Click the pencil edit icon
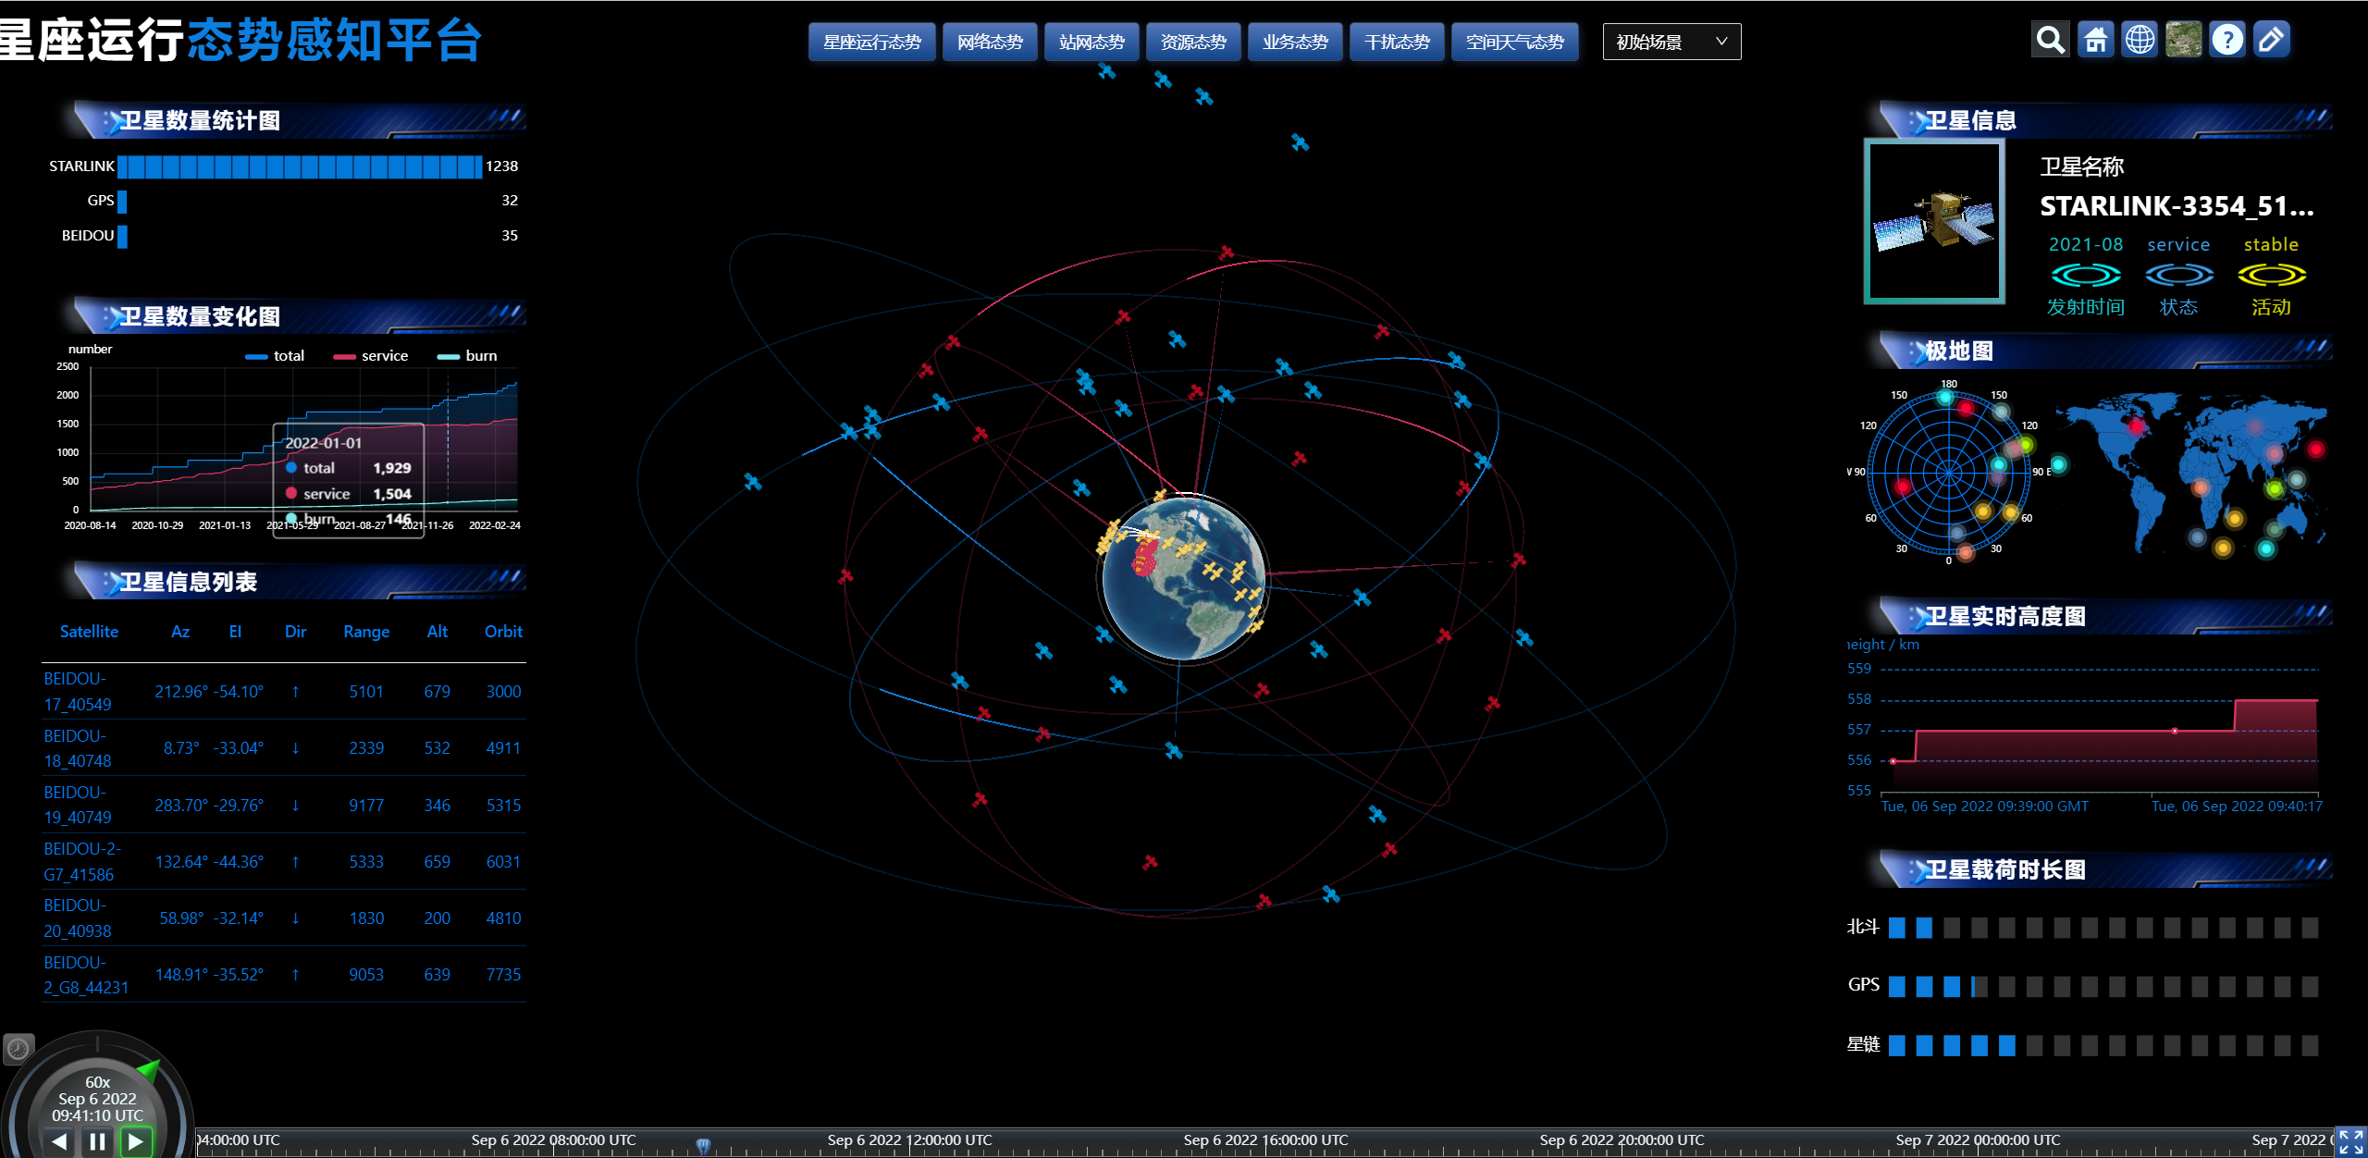The image size is (2368, 1158). pyautogui.click(x=2271, y=40)
